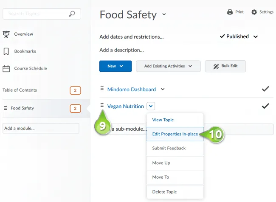Click the Bulk Edit button
Screen dimensions: 276x202
(225, 66)
